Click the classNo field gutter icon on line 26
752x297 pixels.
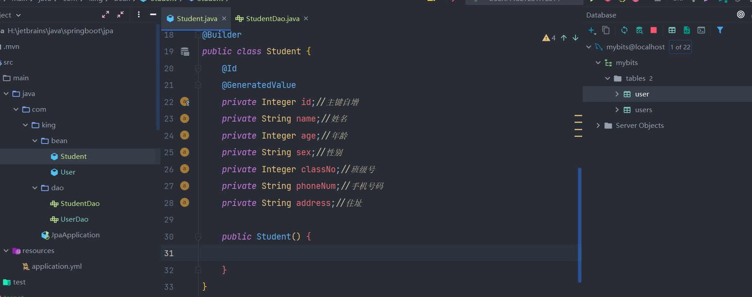coord(184,169)
